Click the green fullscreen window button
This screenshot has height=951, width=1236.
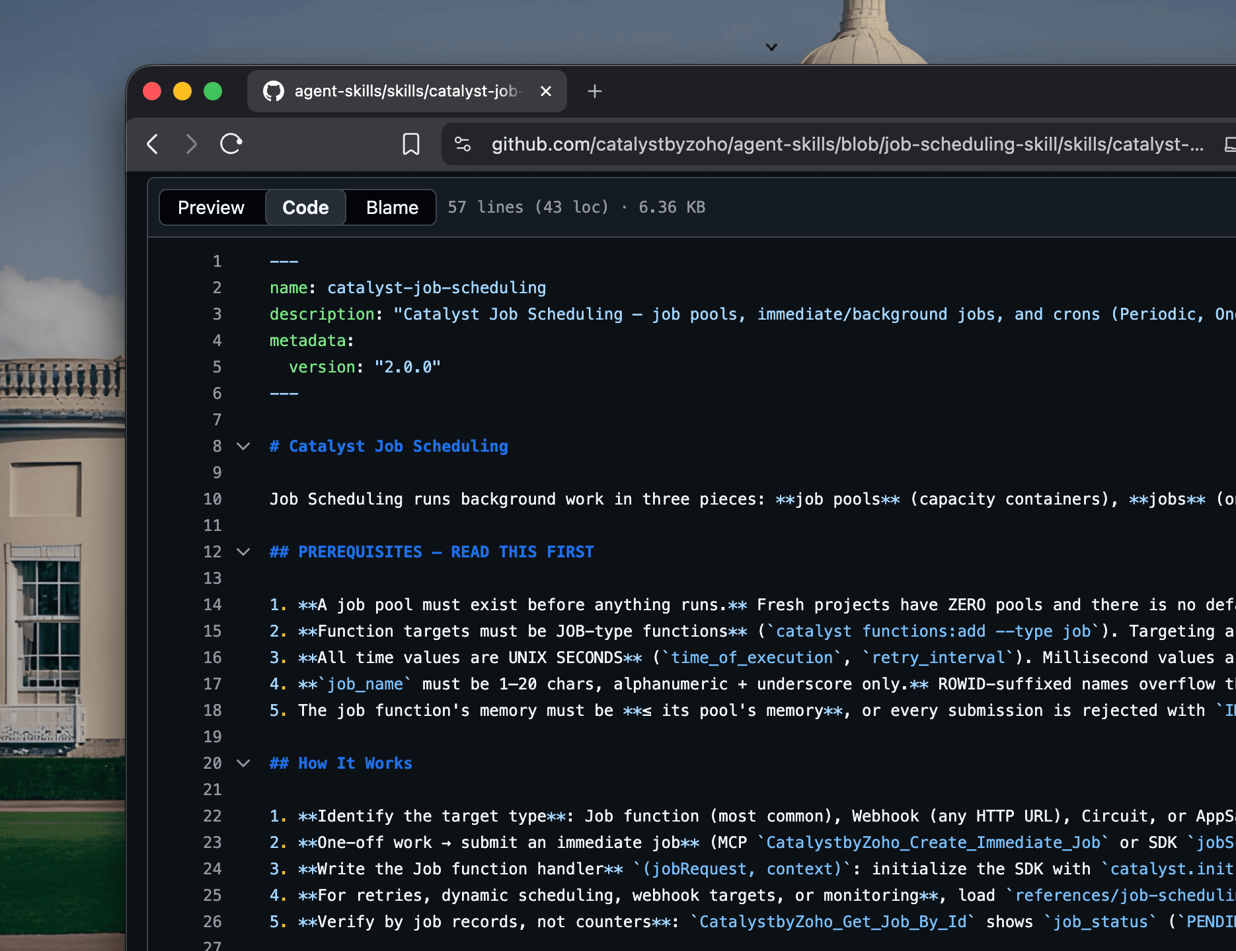pyautogui.click(x=213, y=91)
